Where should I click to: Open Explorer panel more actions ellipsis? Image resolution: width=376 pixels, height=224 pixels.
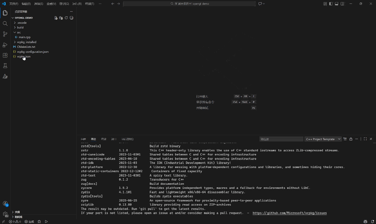coord(71,11)
